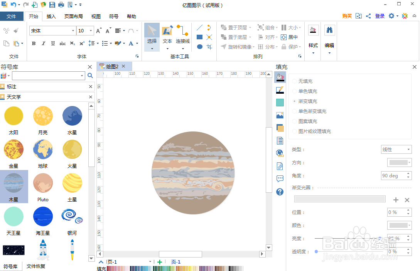Open the 页-1 page selector dropdown
The height and width of the screenshot is (271, 420).
pyautogui.click(x=150, y=262)
